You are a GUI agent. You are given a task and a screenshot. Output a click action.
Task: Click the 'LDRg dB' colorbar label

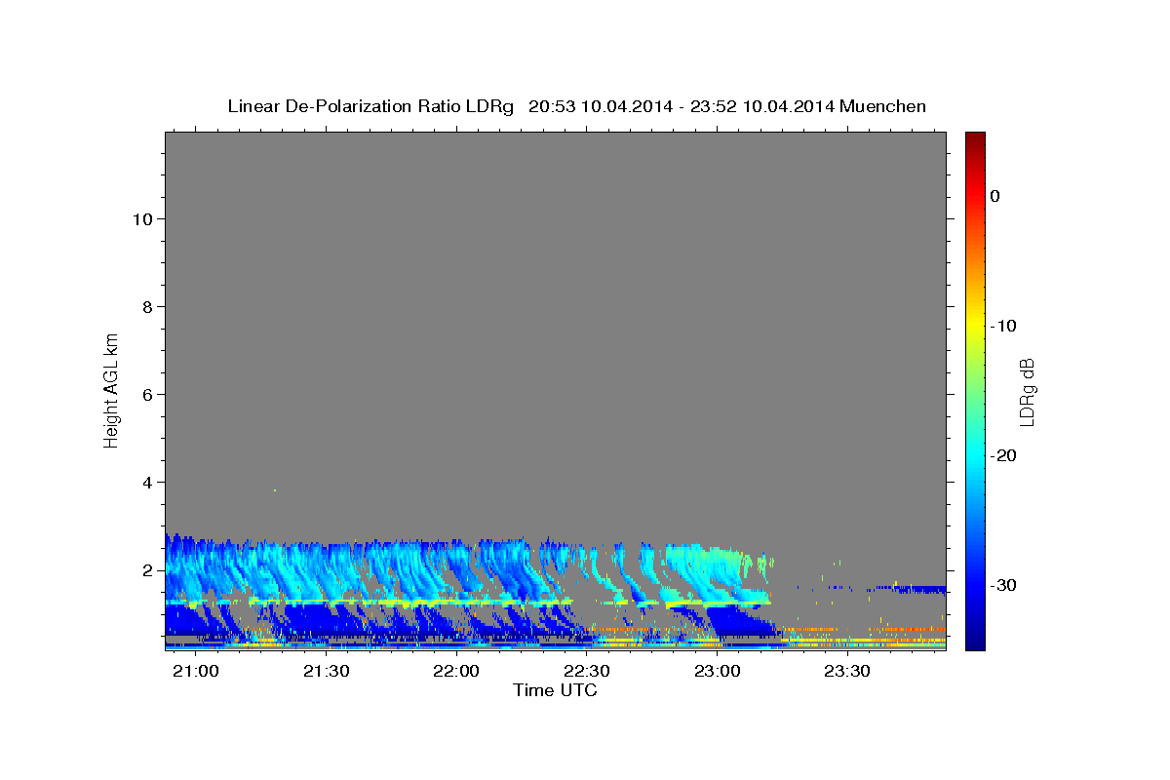point(1027,392)
